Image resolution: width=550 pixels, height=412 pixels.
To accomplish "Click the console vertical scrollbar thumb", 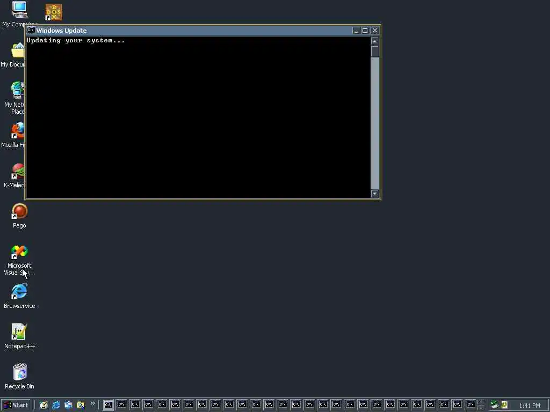I will pos(374,51).
